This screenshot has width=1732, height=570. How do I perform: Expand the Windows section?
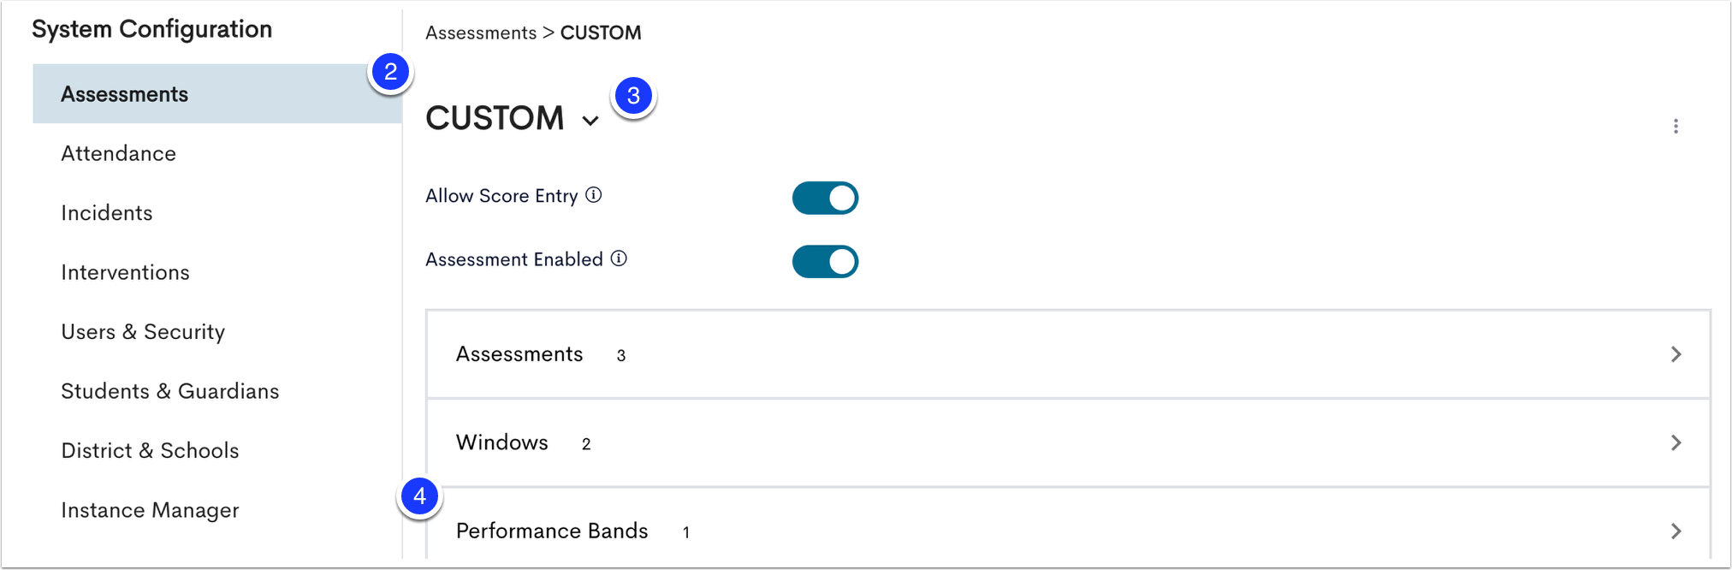(1068, 442)
